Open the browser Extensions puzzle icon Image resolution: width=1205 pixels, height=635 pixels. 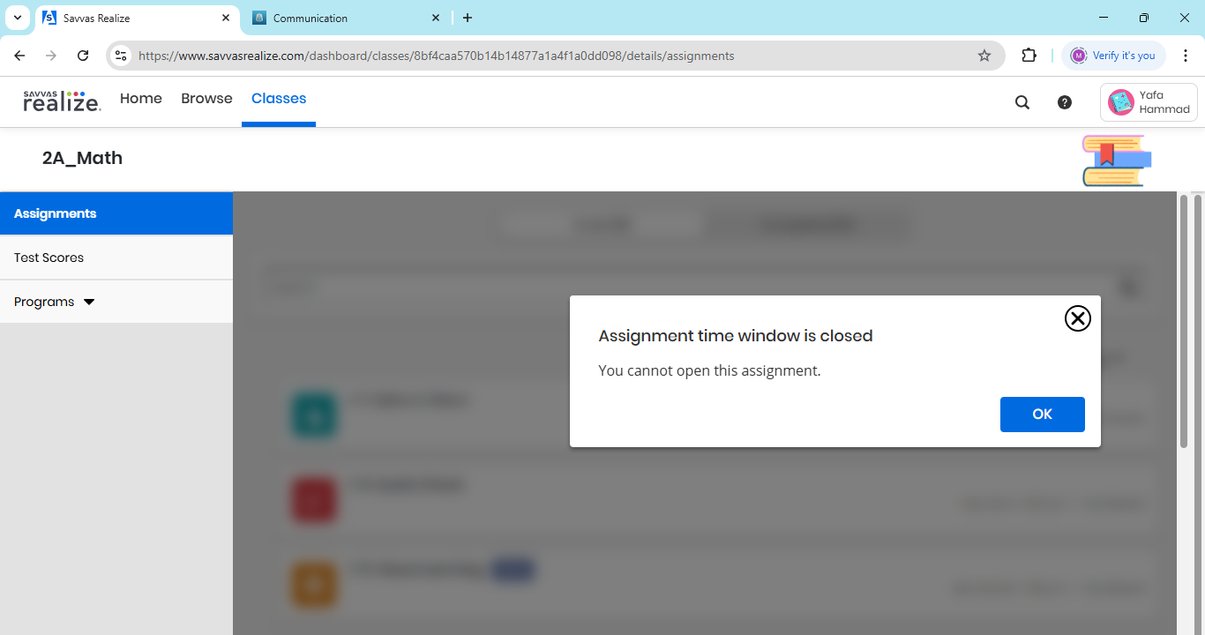pyautogui.click(x=1029, y=56)
